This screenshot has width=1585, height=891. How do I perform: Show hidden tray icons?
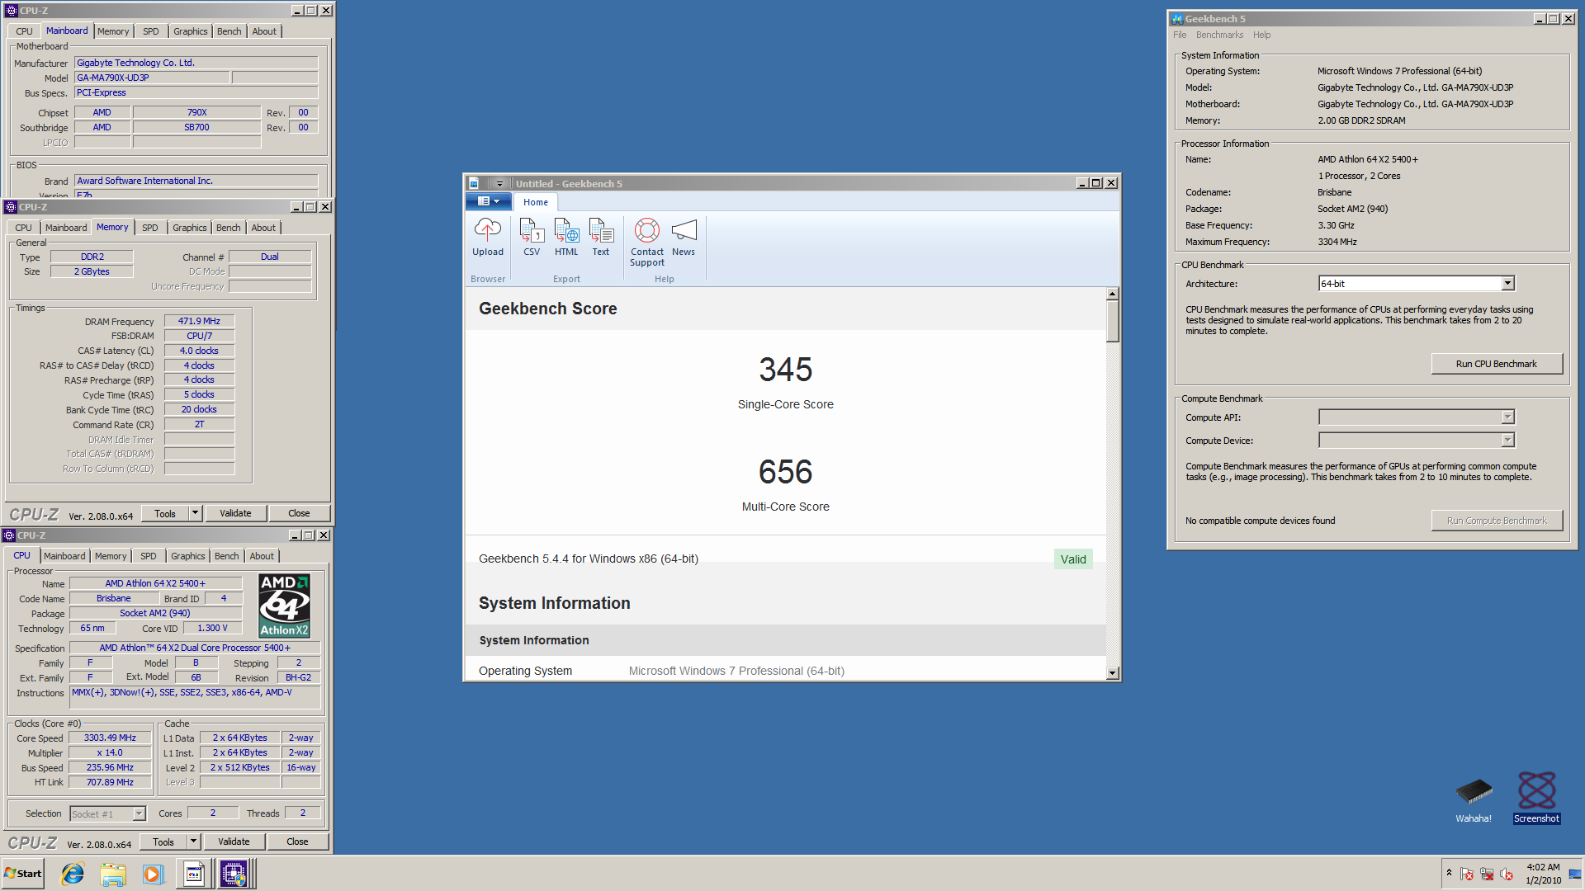pos(1449,873)
